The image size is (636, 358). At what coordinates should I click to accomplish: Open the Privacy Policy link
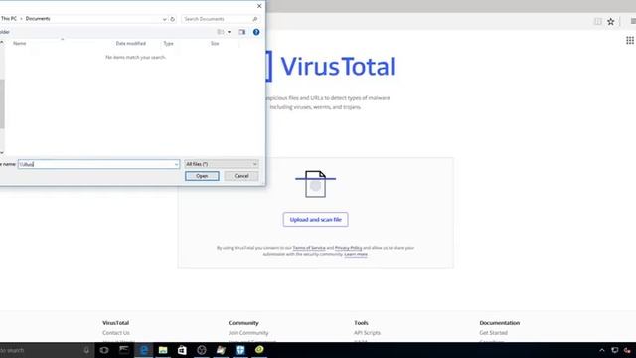point(348,248)
